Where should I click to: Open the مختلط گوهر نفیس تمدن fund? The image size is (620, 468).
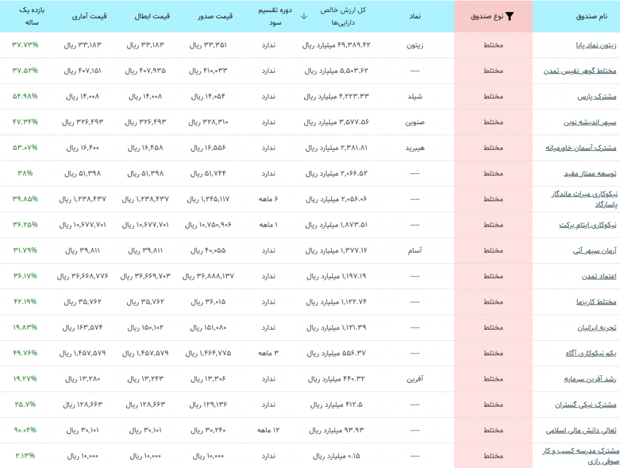580,71
